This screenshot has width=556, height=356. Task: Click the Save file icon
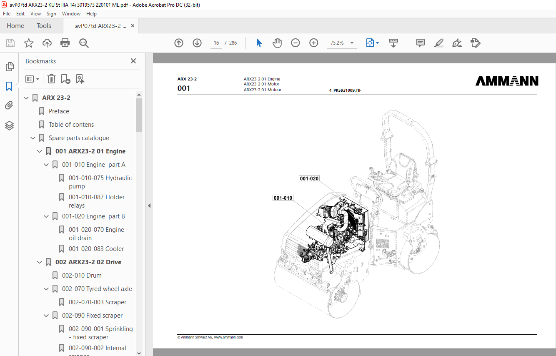(10, 43)
